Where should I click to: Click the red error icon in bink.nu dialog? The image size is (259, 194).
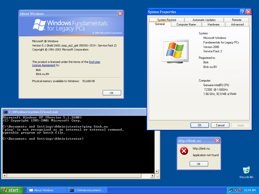click(184, 151)
